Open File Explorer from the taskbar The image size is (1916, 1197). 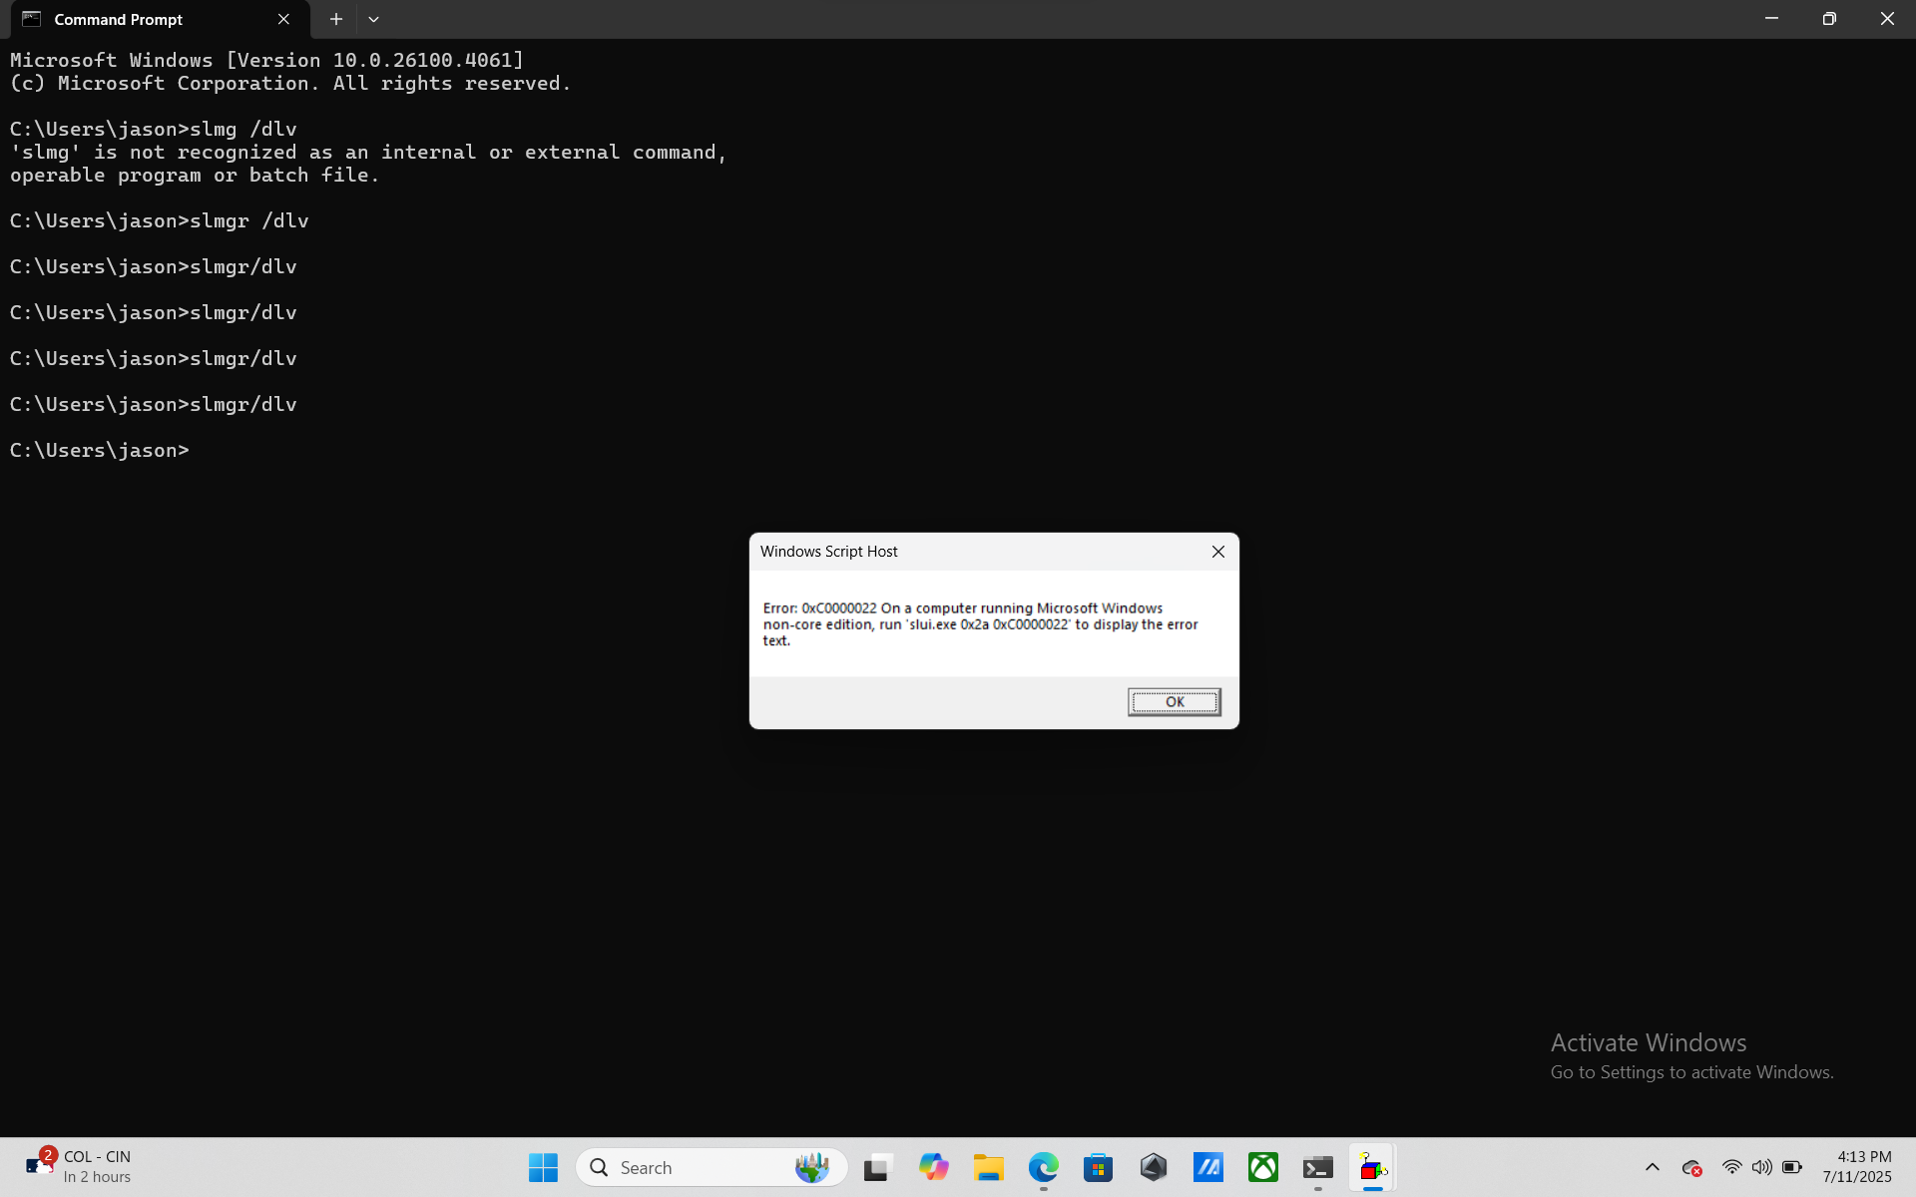click(x=988, y=1167)
